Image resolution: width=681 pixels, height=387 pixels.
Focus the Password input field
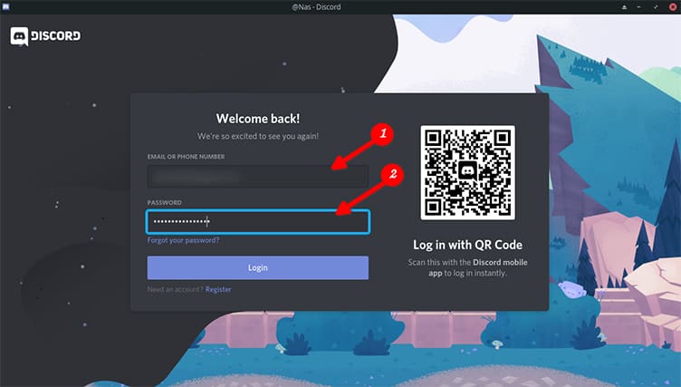point(258,222)
